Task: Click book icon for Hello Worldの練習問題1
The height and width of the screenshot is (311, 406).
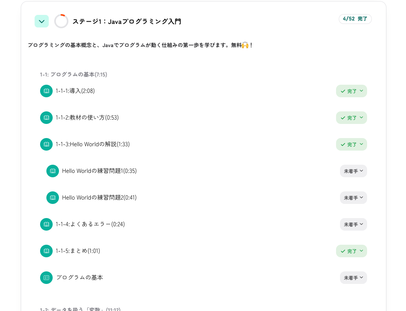Action: 53,171
